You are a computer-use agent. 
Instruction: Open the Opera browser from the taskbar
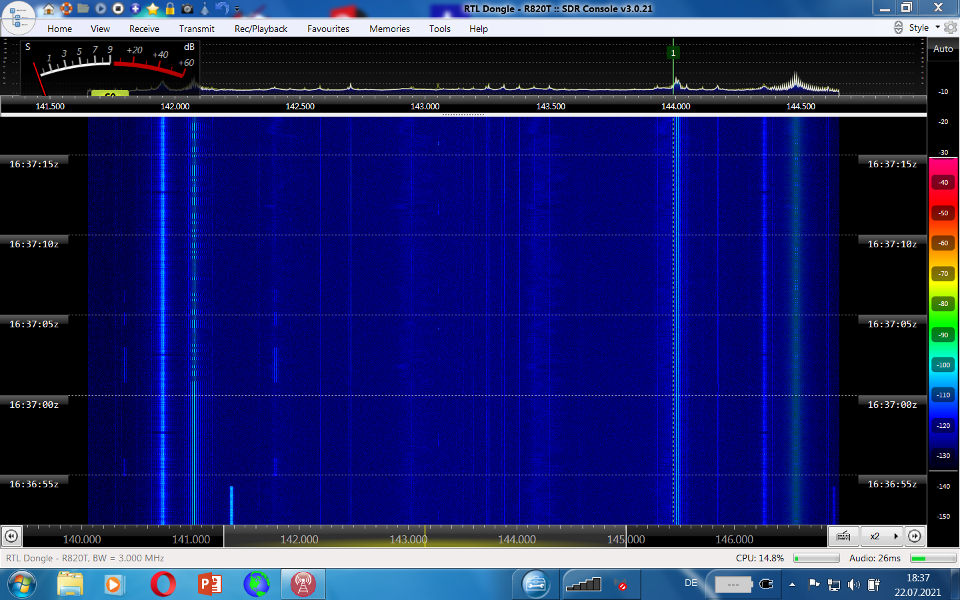point(163,585)
